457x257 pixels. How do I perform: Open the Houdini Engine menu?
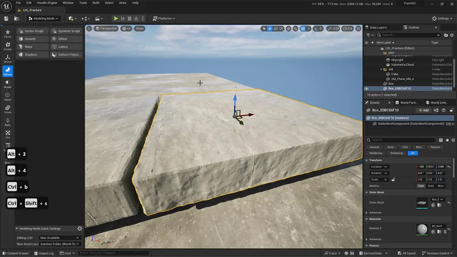47,3
